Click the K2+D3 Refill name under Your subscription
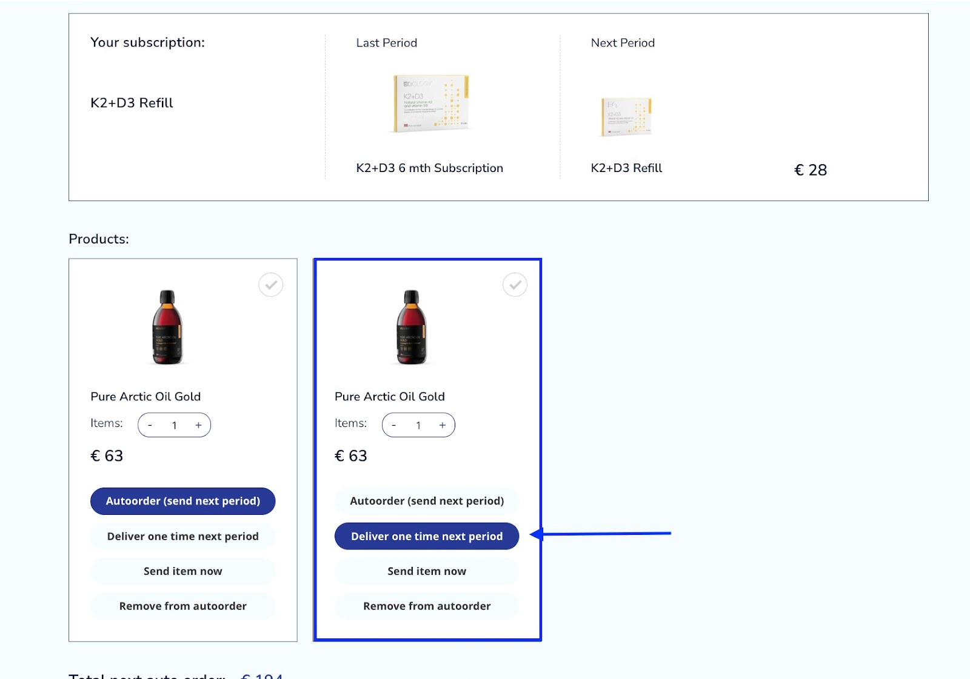Image resolution: width=970 pixels, height=679 pixels. coord(132,103)
